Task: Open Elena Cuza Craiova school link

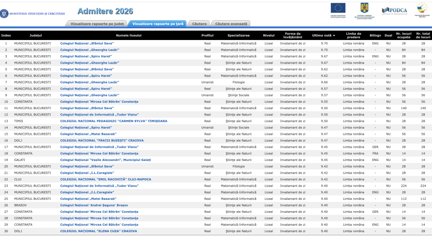Action: [x=98, y=231]
